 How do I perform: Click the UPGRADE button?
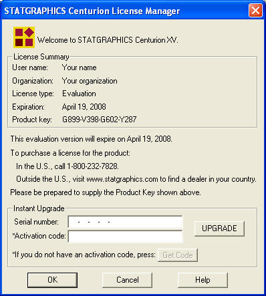coord(219,229)
